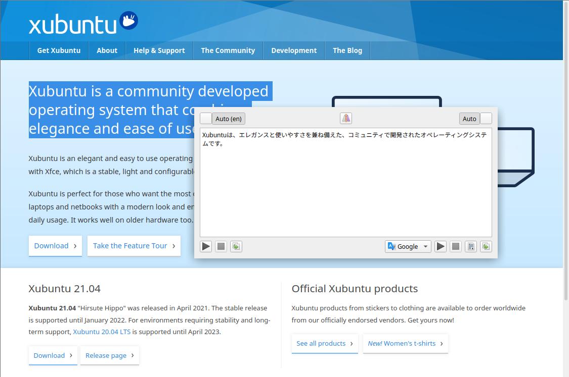The image size is (569, 377).
Task: Play translated text speech beside Google dropdown
Action: coord(440,247)
